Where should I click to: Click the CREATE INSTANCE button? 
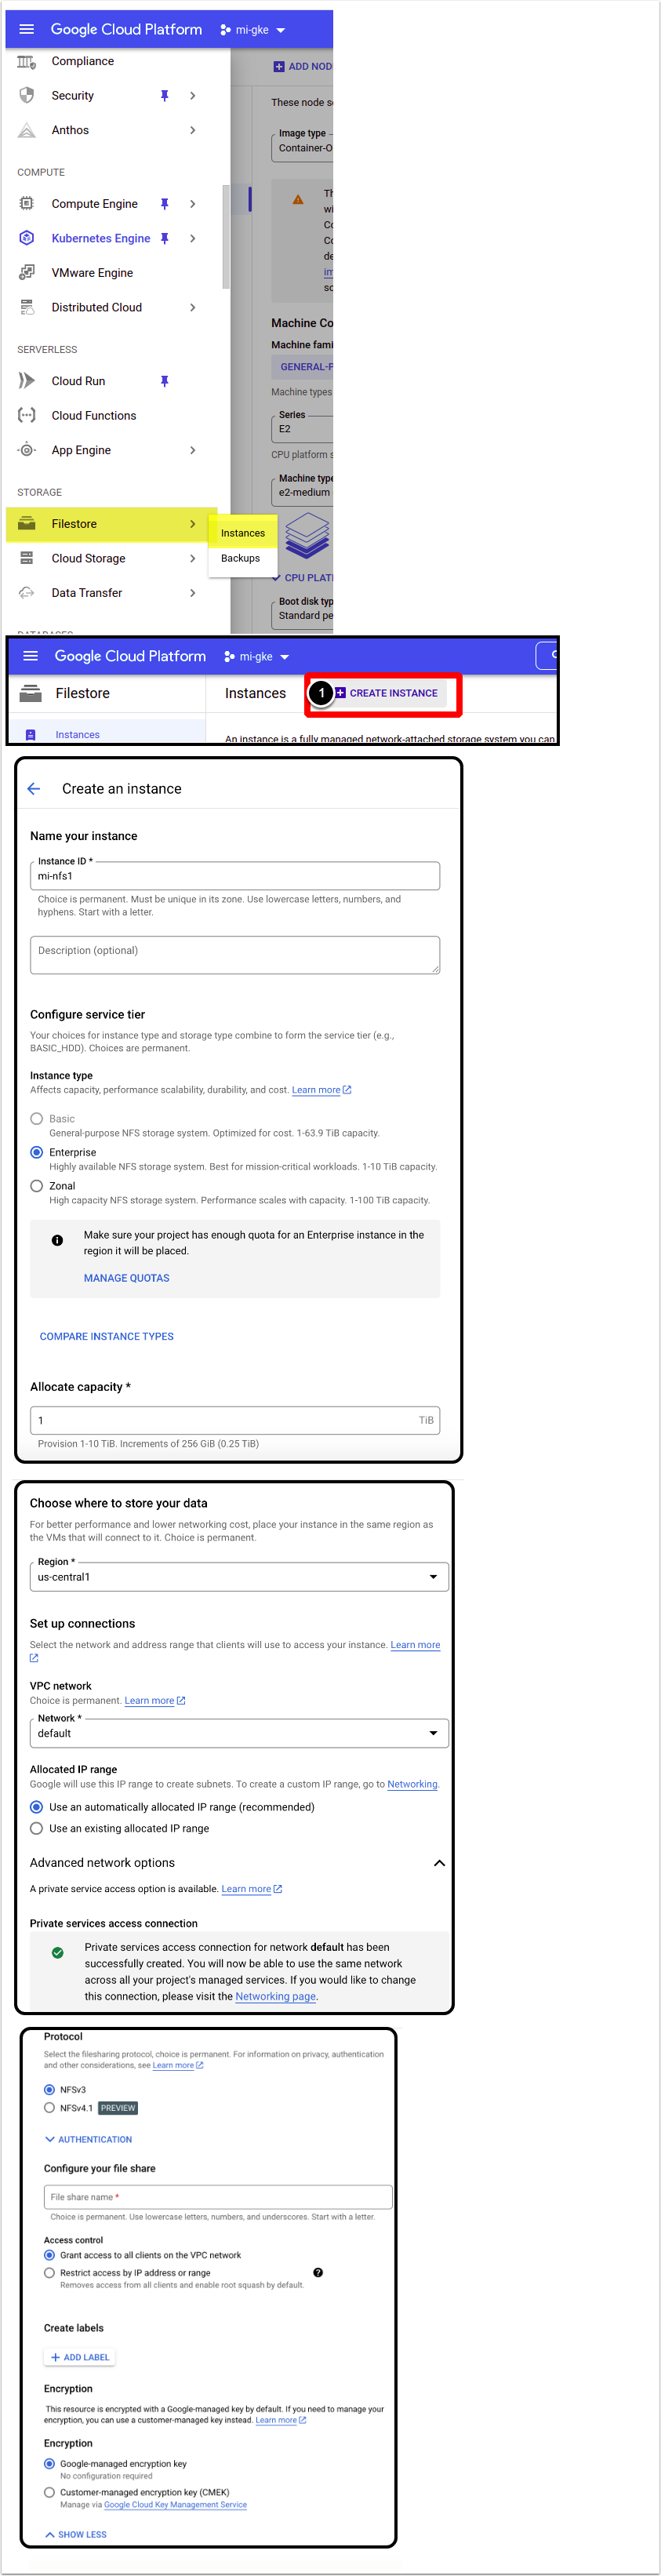pos(386,693)
